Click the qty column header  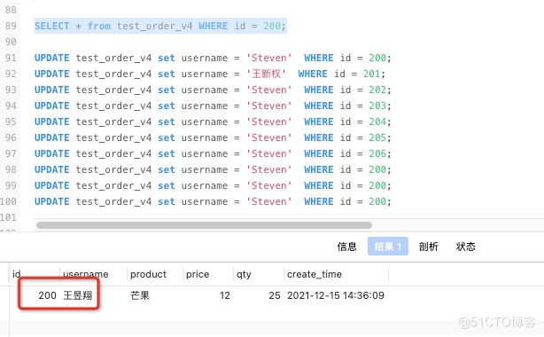pos(244,274)
